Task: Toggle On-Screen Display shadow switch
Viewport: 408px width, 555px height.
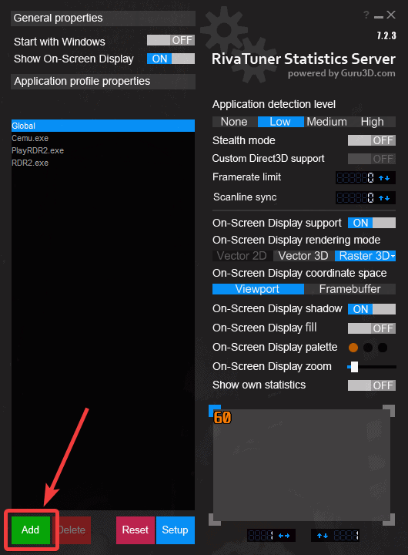Action: [x=372, y=309]
